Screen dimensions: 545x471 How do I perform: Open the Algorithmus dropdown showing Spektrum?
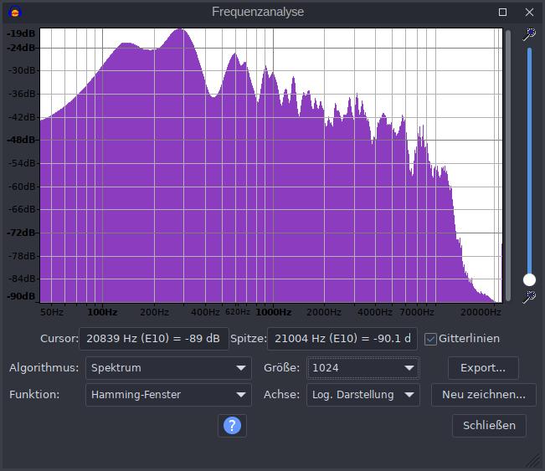pyautogui.click(x=168, y=368)
